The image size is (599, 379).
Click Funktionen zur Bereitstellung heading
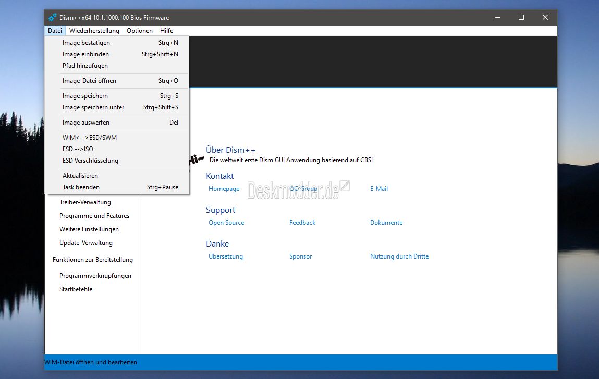[93, 260]
